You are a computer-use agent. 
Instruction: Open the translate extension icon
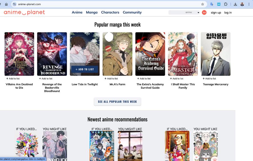click(212, 4)
